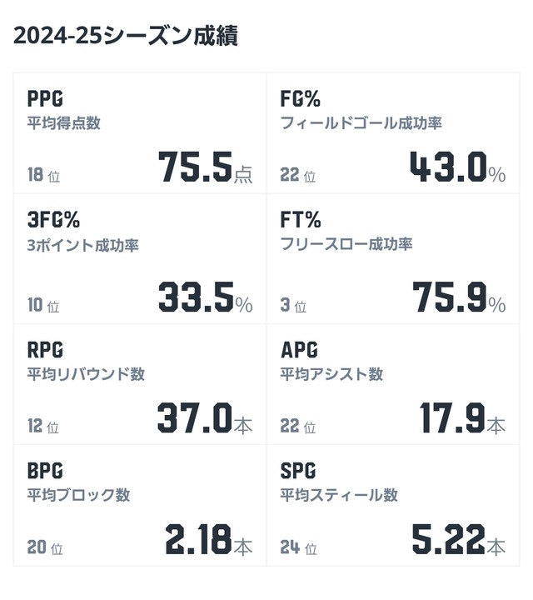This screenshot has width=533, height=600.
Task: Click the 5.22本 steals value
Action: tap(459, 539)
